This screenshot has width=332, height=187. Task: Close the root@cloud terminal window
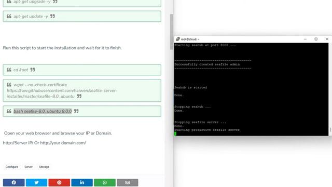pyautogui.click(x=327, y=39)
